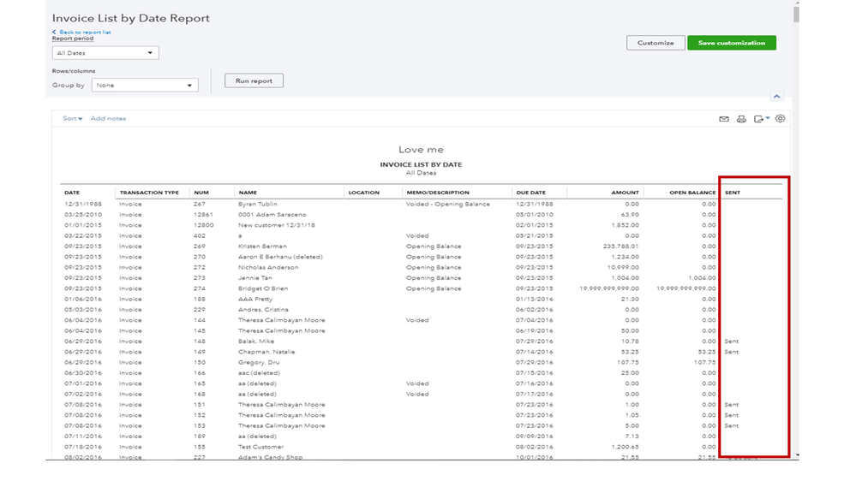This screenshot has height=481, width=856.
Task: Click the Add notes link
Action: 108,118
